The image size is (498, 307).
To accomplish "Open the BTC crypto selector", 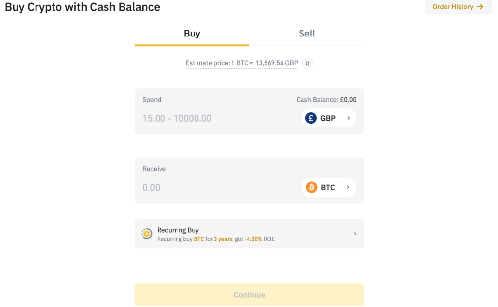I will [328, 187].
